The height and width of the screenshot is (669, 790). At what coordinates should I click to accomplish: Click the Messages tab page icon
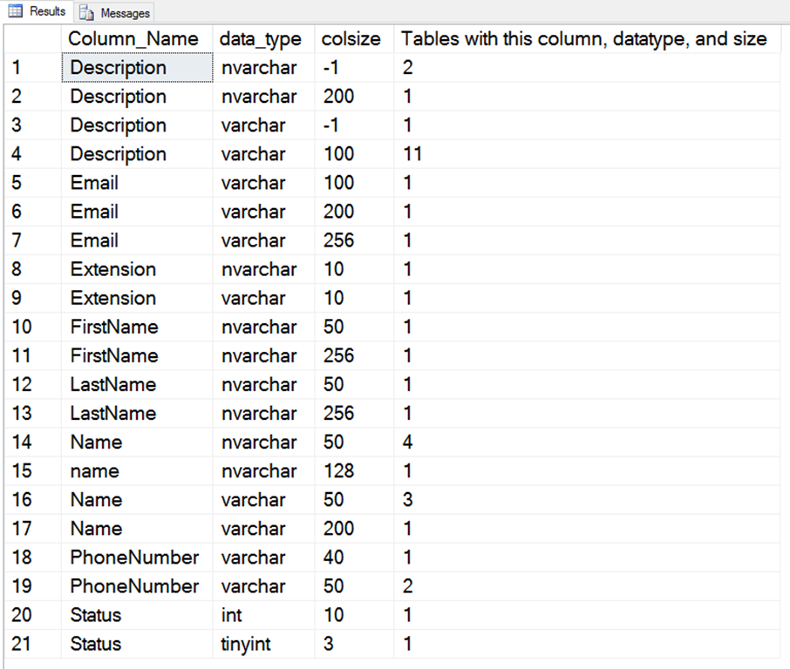coord(87,13)
